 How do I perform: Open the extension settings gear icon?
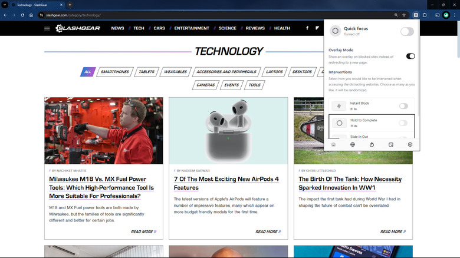coord(410,144)
